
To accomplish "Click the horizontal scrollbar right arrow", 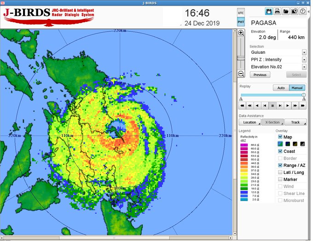I will point(231,238).
